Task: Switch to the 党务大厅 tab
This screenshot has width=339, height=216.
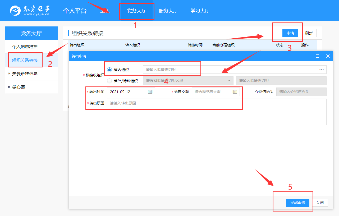Action: point(136,11)
